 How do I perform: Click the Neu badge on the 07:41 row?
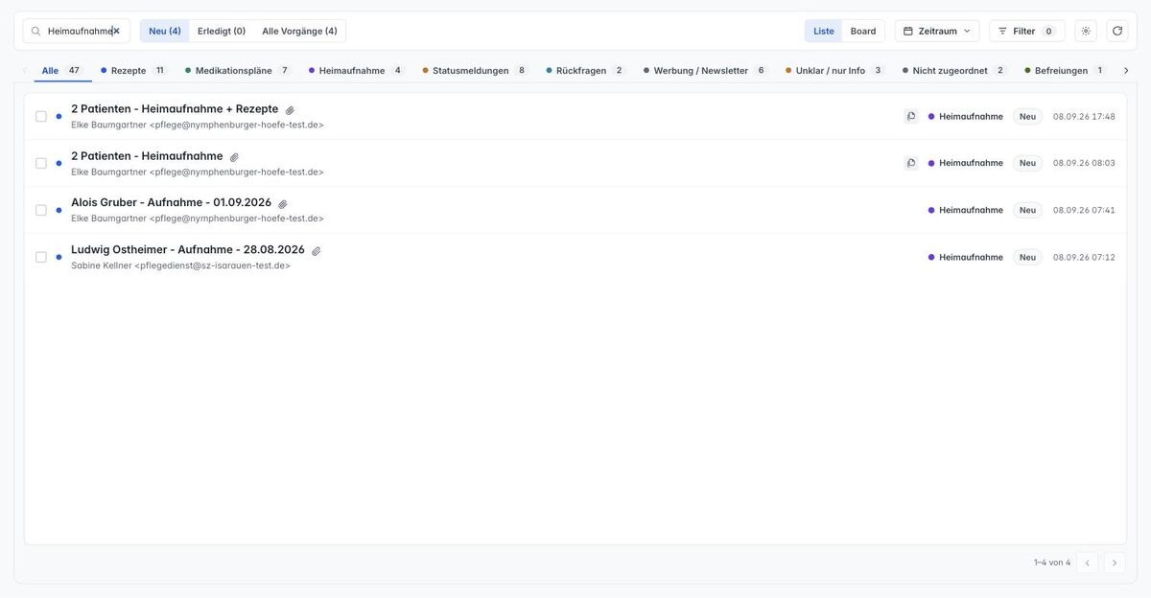[1027, 210]
